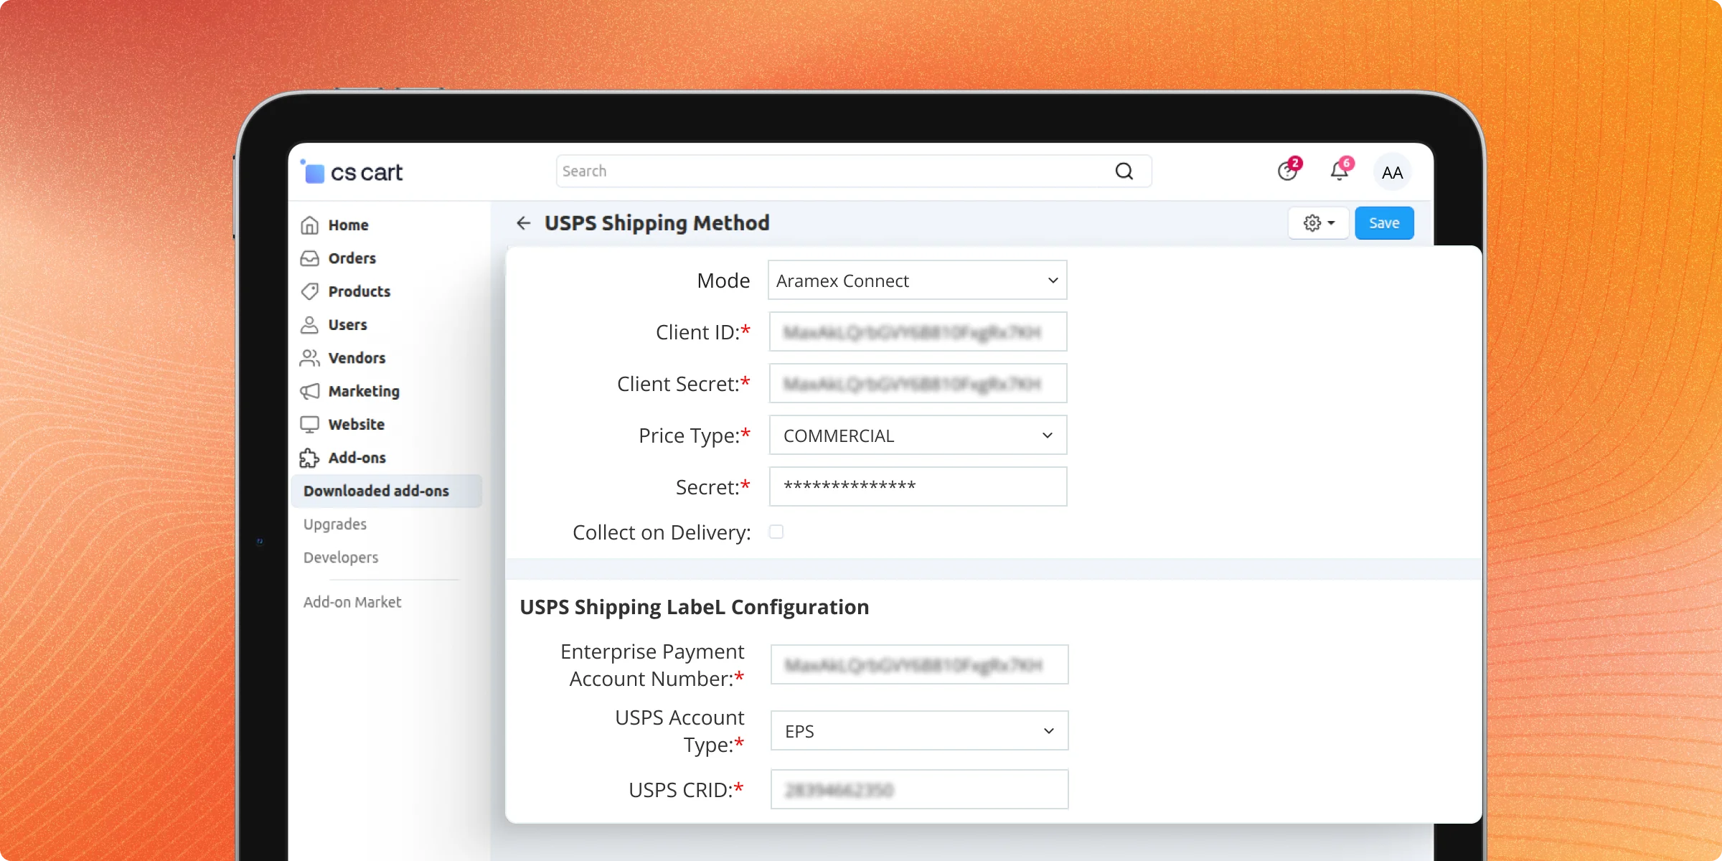This screenshot has width=1722, height=861.
Task: Open the Add-on Market link
Action: pos(352,602)
